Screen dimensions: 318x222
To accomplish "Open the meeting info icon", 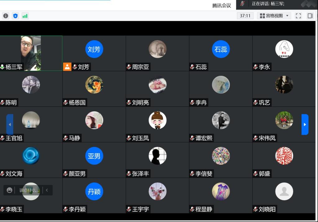I will (6, 16).
